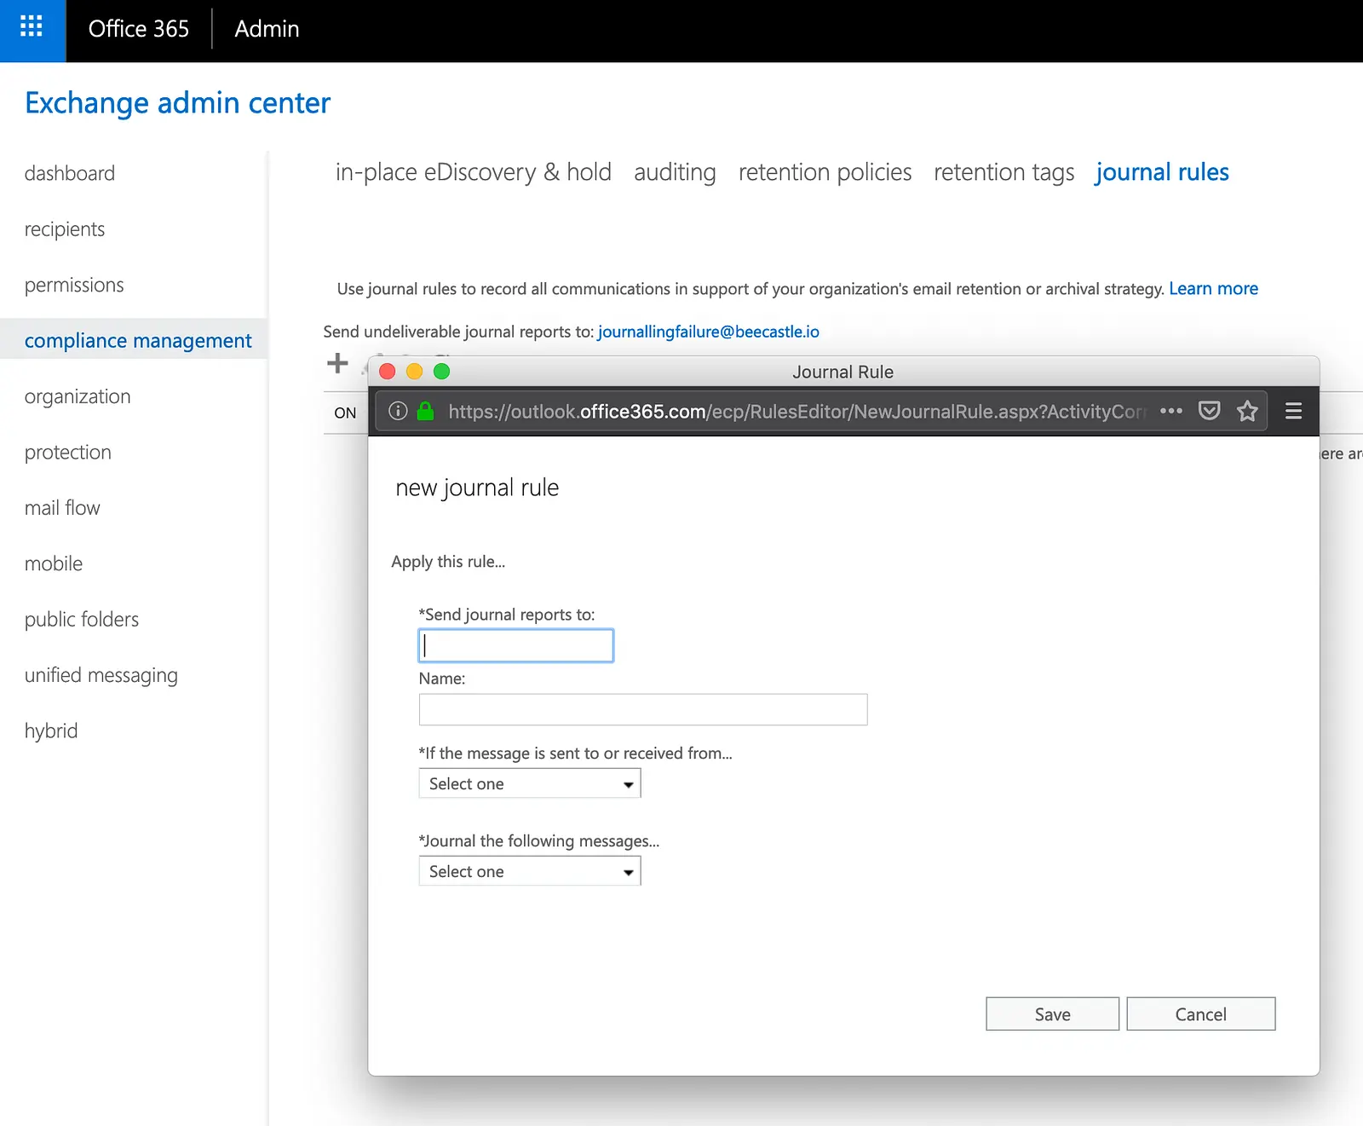Bookmark this page with star icon
1363x1126 pixels.
1247,411
